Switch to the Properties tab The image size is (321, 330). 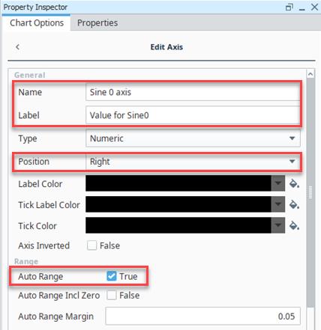[x=97, y=23]
